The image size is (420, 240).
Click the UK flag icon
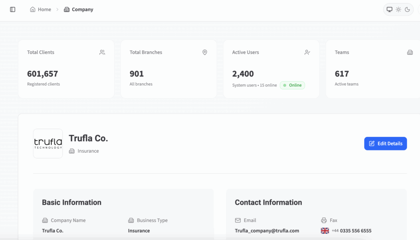click(325, 231)
